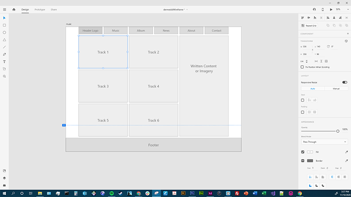The height and width of the screenshot is (197, 351).
Task: Enable the Stack checkbox
Action: tap(302, 100)
